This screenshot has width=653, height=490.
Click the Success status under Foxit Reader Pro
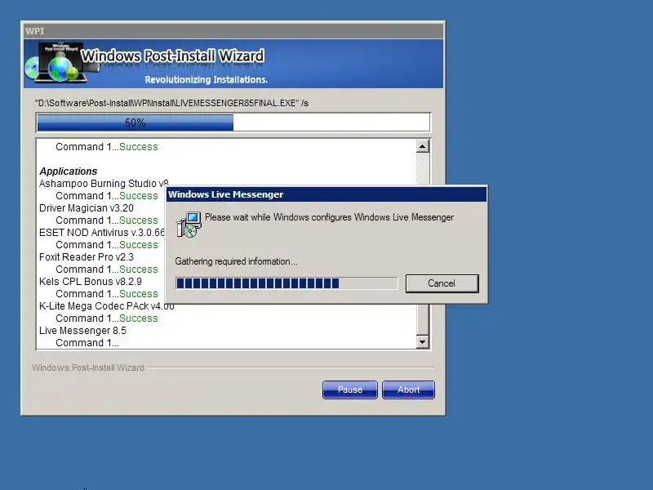pyautogui.click(x=139, y=269)
